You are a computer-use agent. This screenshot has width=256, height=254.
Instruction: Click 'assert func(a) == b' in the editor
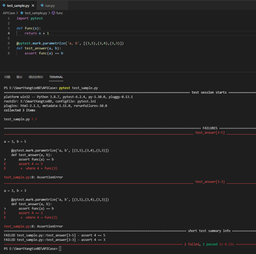click(x=44, y=53)
